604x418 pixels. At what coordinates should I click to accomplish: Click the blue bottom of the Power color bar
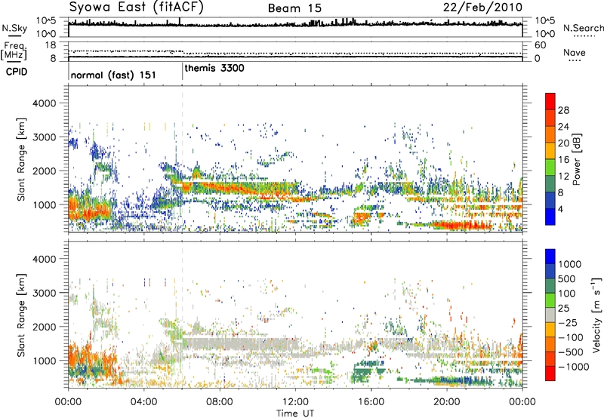click(x=550, y=217)
